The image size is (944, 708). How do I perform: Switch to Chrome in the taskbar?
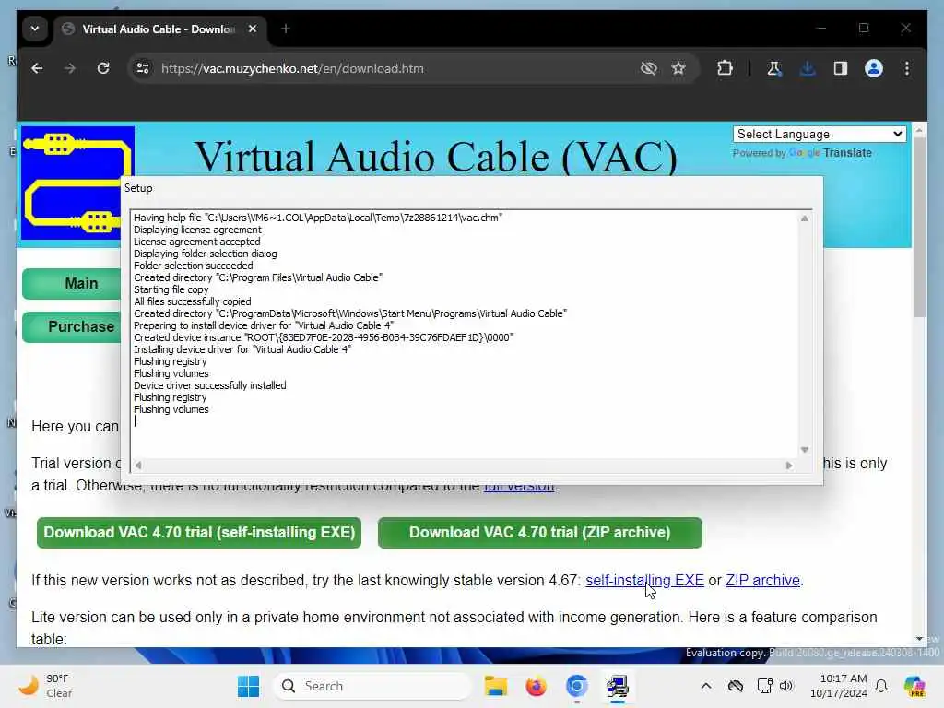pyautogui.click(x=577, y=686)
